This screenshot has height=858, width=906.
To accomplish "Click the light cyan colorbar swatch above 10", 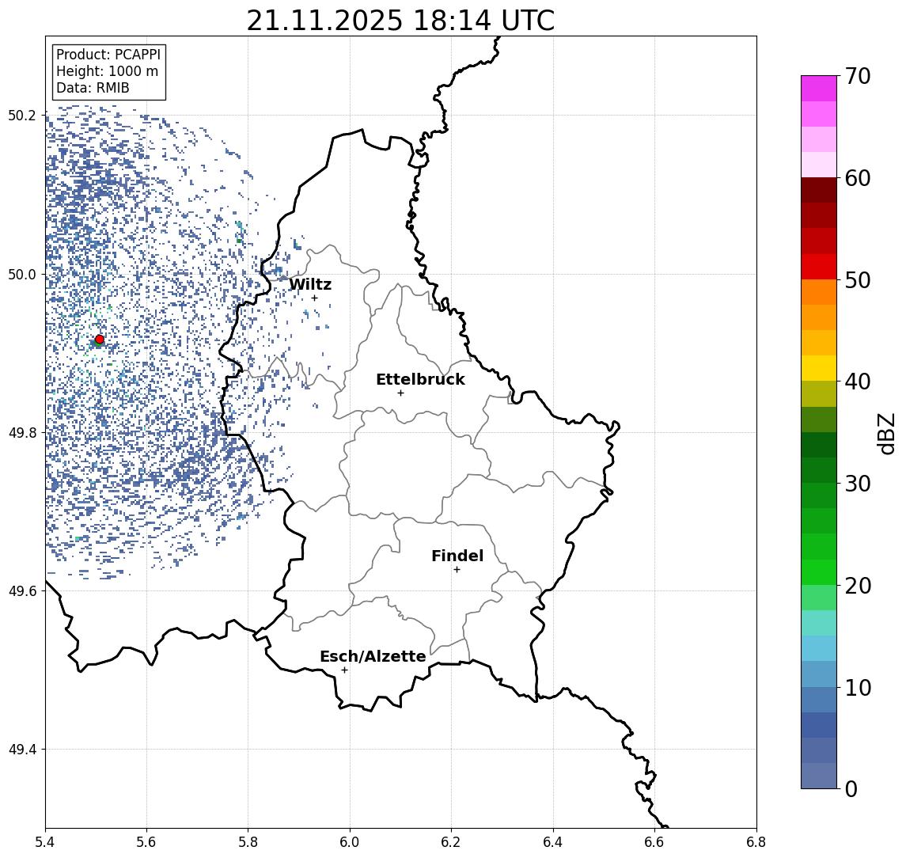I will (819, 648).
